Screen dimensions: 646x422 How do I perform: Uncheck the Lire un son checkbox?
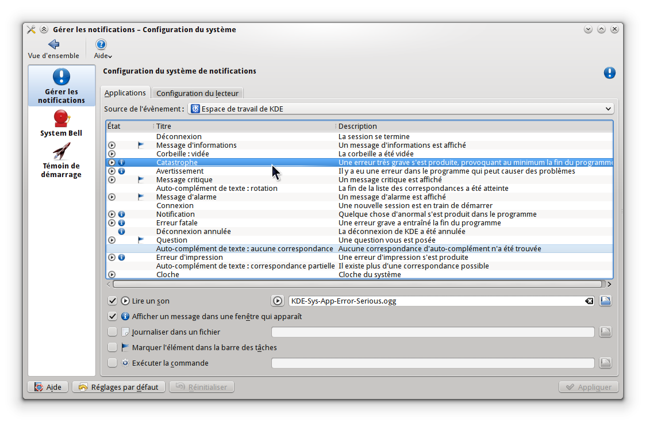[112, 301]
